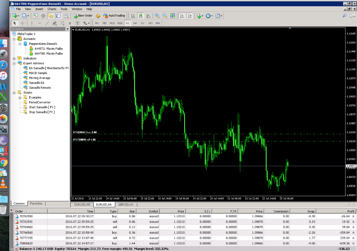Open Google Chrome from the dock
The height and width of the screenshot is (251, 357).
3,162
